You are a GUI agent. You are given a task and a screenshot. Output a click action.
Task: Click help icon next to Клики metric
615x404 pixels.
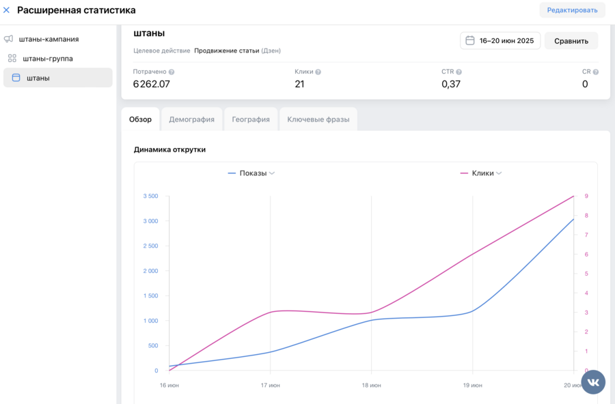point(318,72)
